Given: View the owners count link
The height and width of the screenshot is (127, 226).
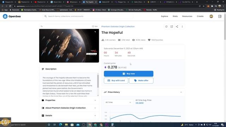Looking at the screenshot, I should (108, 40).
